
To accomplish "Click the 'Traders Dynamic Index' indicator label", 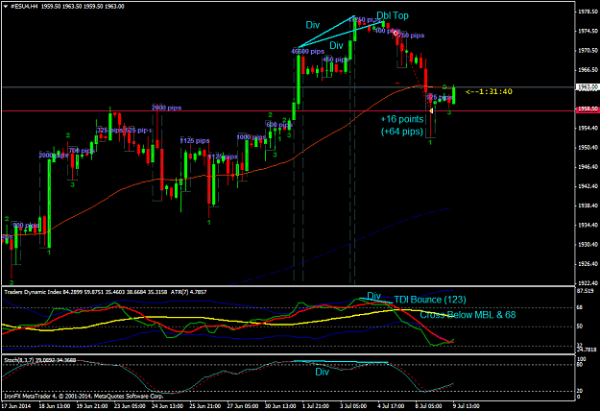I will [x=106, y=292].
